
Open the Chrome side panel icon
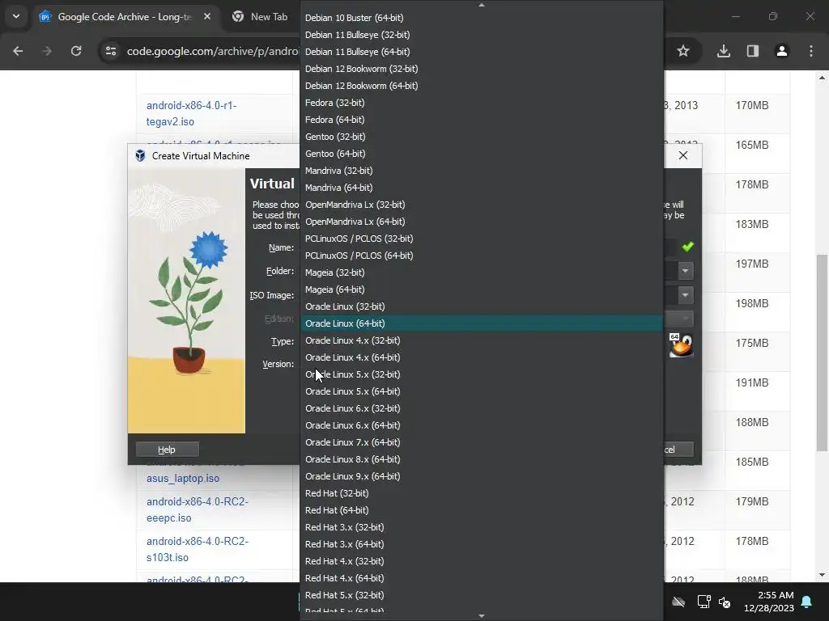pos(752,51)
